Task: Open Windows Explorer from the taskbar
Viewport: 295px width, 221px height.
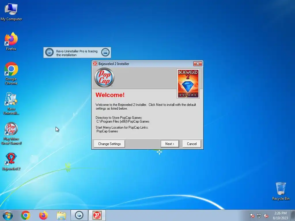Action: [x=61, y=216]
